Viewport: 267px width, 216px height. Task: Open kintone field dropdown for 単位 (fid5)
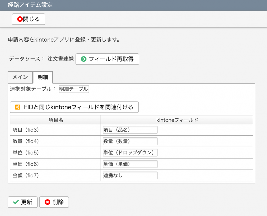[130, 153]
